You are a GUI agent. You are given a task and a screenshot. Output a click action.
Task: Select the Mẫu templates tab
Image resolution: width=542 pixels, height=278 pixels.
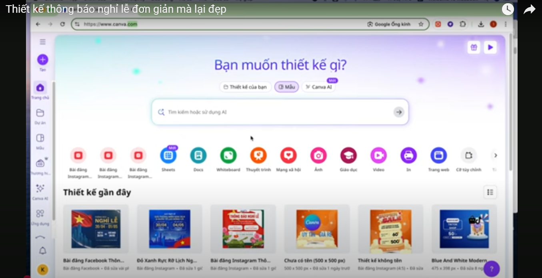point(286,87)
